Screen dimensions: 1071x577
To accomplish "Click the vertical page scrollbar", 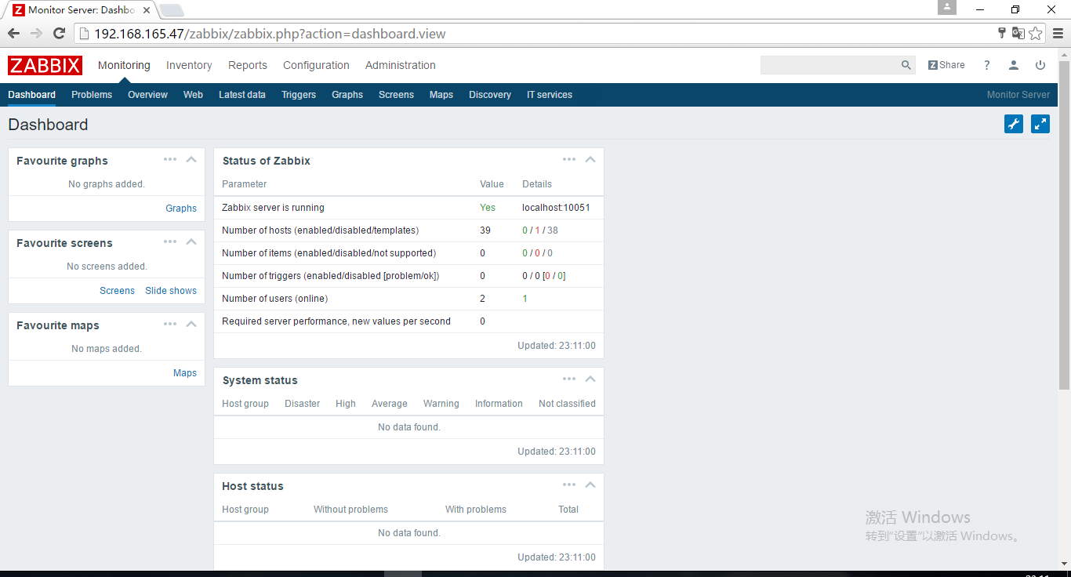I will (1064, 223).
